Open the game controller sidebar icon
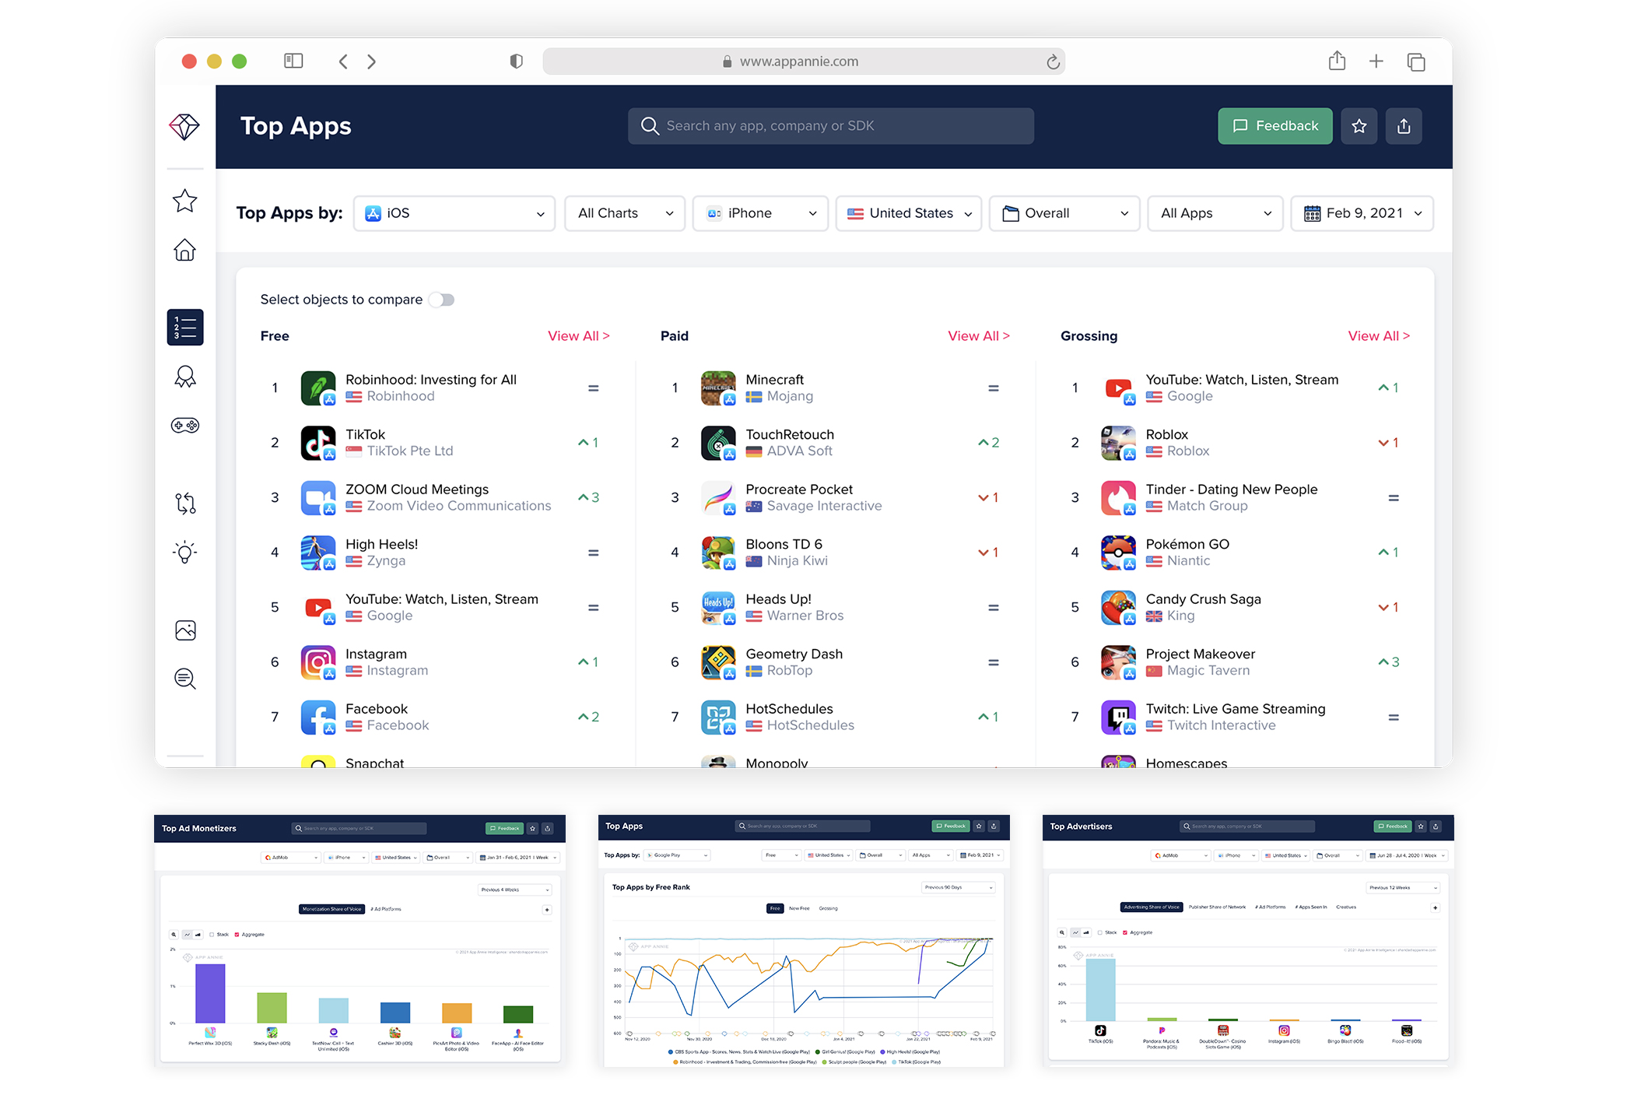The image size is (1634, 1095). coord(185,425)
